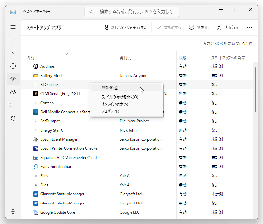Image resolution: width=263 pixels, height=224 pixels.
Task: Open プロパティ from the toolbar
Action: [x=228, y=28]
